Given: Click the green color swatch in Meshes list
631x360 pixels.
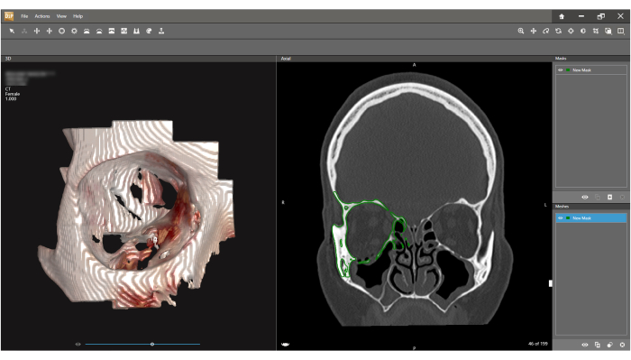Looking at the screenshot, I should pyautogui.click(x=568, y=217).
